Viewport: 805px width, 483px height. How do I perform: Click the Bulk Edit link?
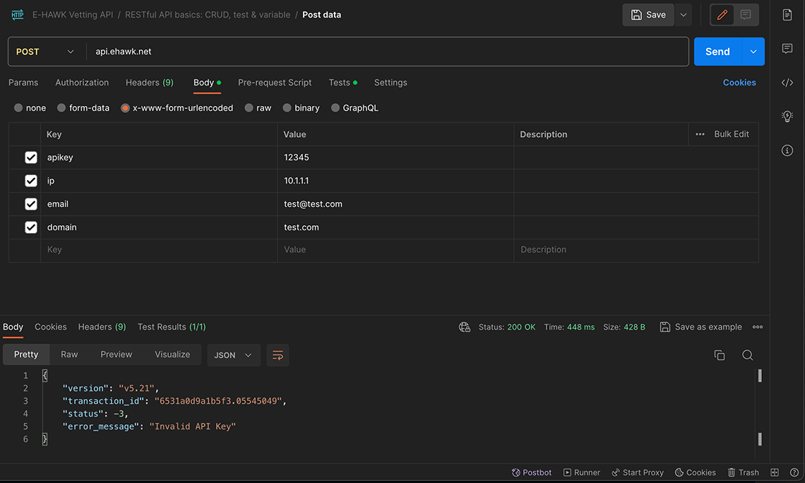(x=731, y=134)
